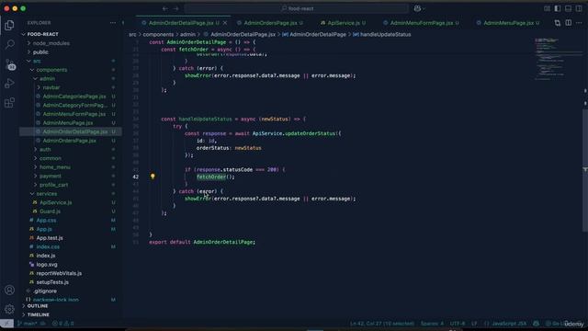Toggle the bottom panel layout
This screenshot has height=331, width=588.
569,8
